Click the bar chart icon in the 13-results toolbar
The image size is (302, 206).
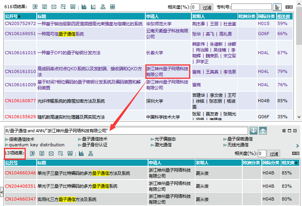coord(81,153)
